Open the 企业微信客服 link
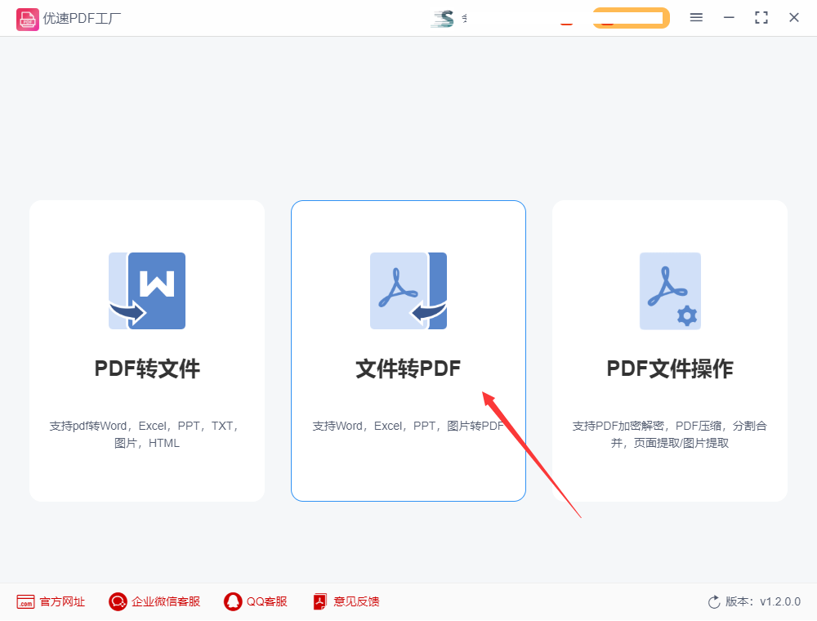Image resolution: width=817 pixels, height=621 pixels. tap(166, 601)
